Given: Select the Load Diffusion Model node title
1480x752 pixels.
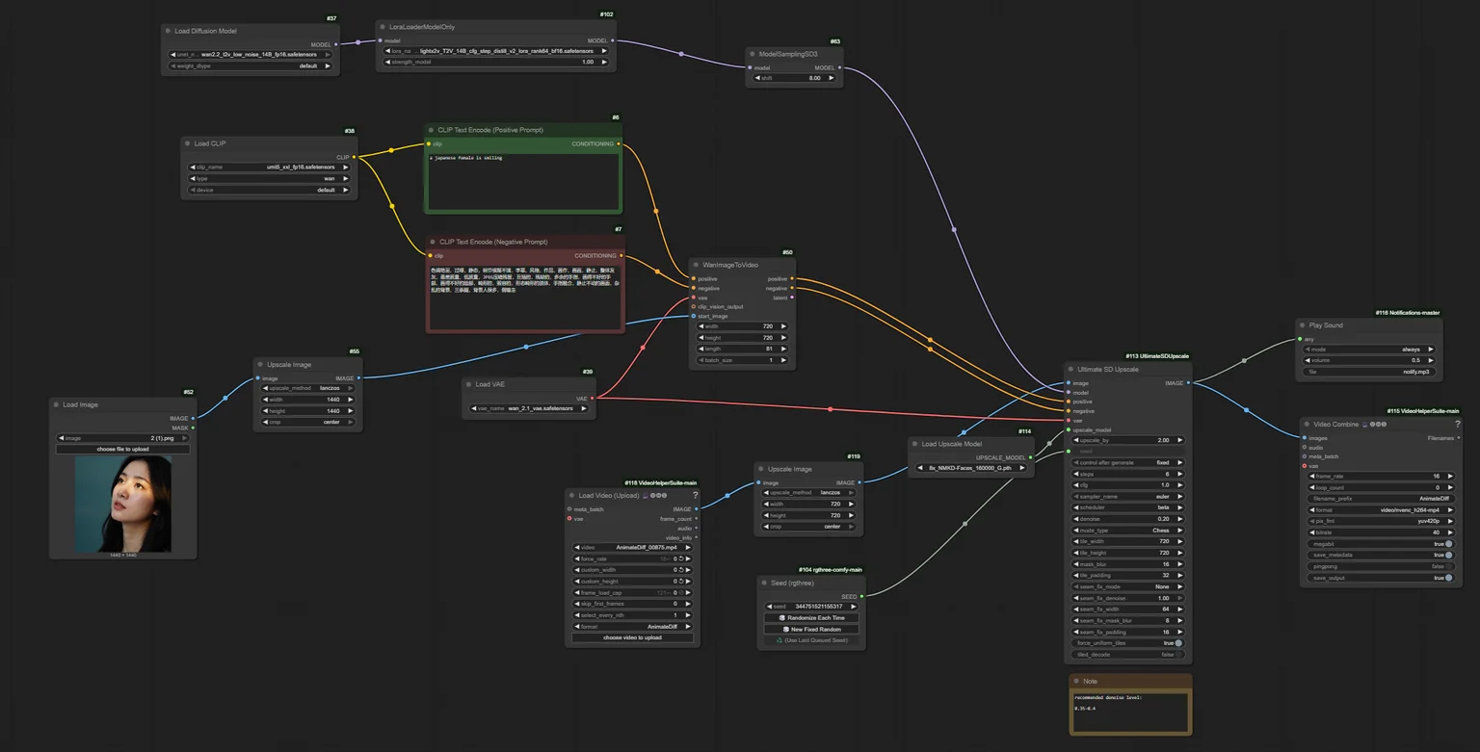Looking at the screenshot, I should tap(205, 31).
